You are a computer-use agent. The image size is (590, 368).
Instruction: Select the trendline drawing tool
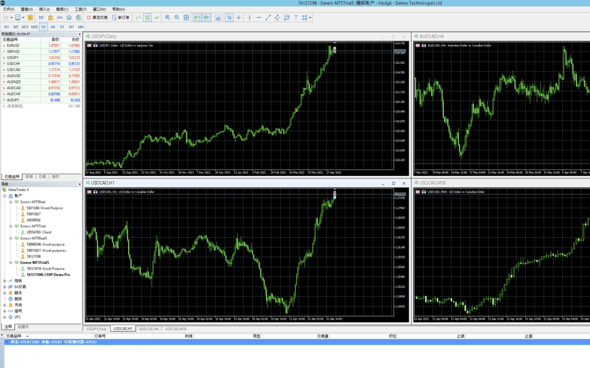coord(268,18)
